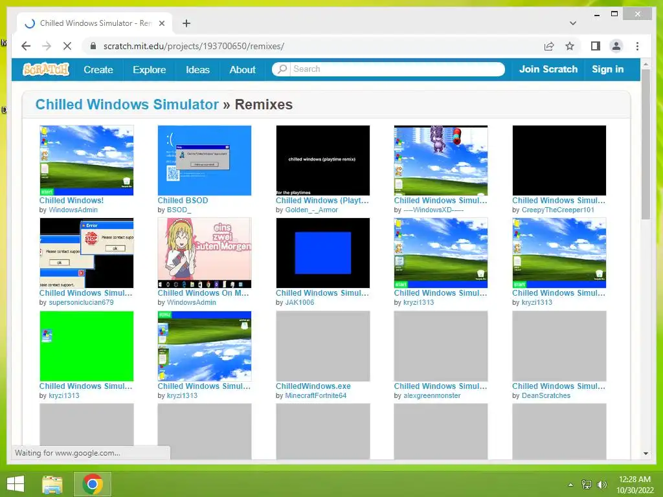Image resolution: width=663 pixels, height=497 pixels.
Task: Open the volume tray icon
Action: tap(601, 485)
